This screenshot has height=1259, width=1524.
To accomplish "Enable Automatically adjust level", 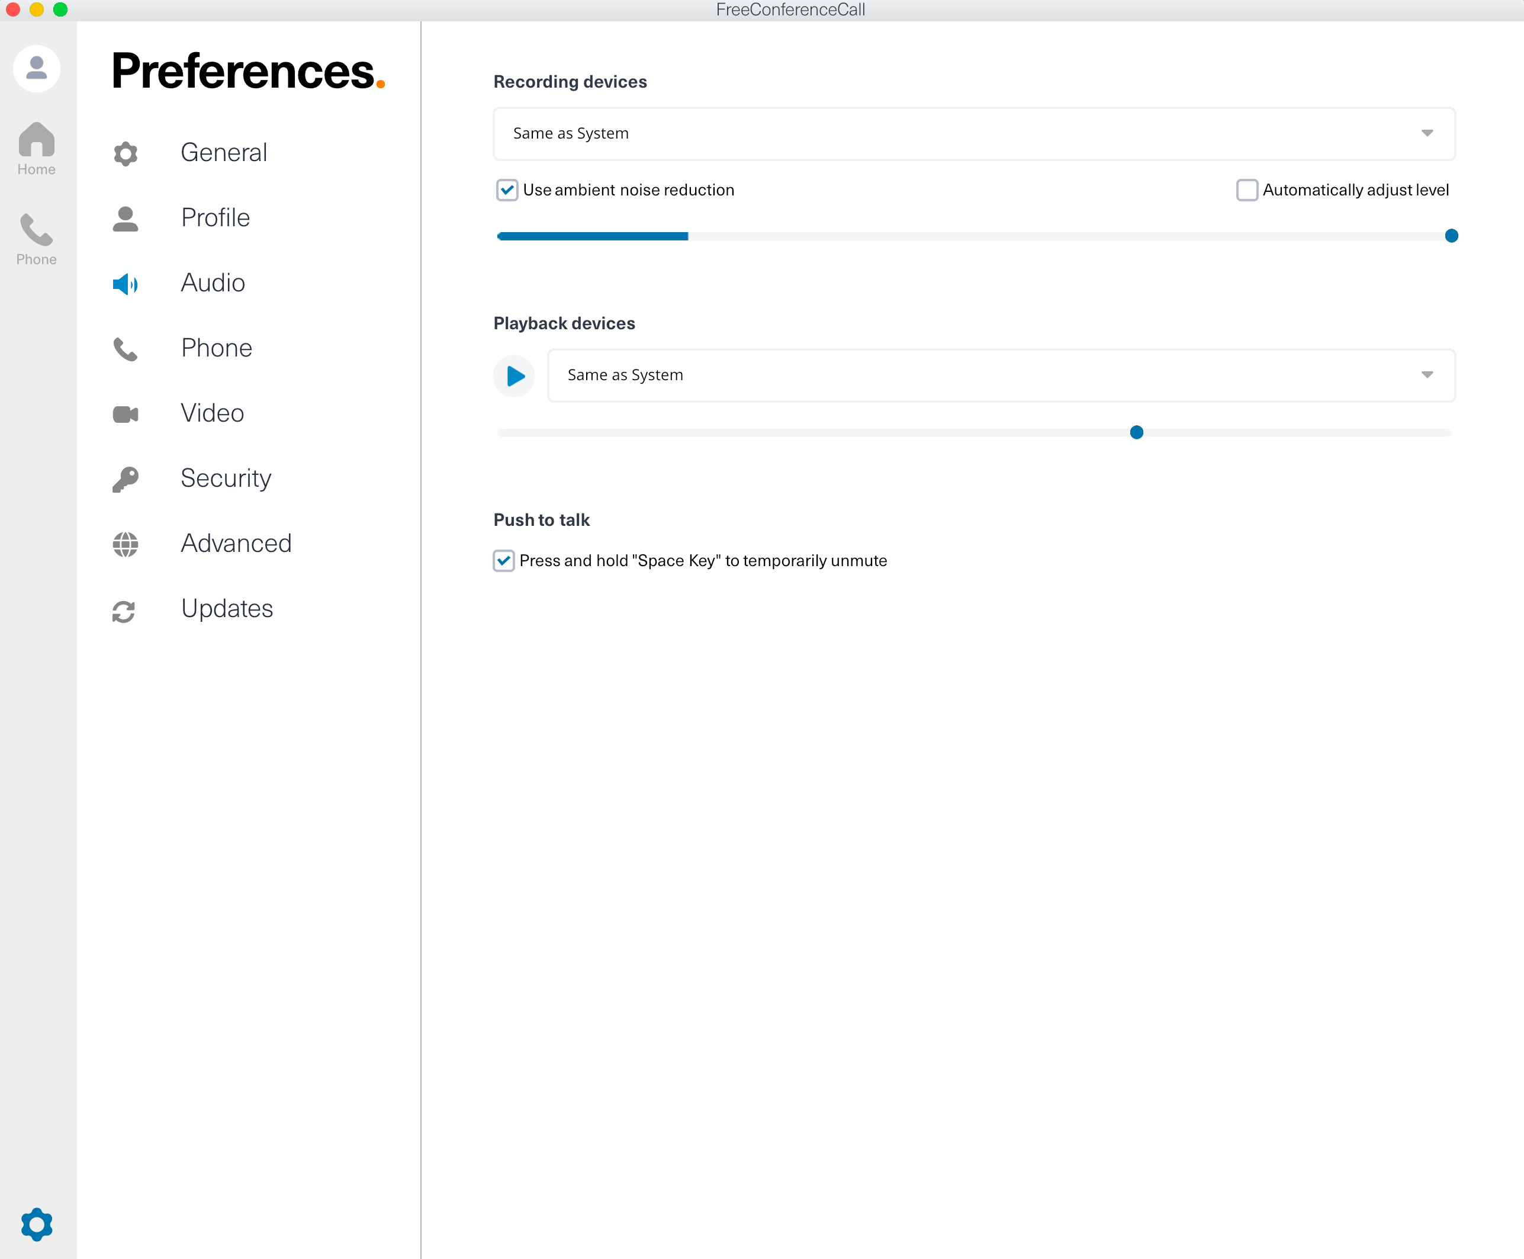I will click(1246, 190).
